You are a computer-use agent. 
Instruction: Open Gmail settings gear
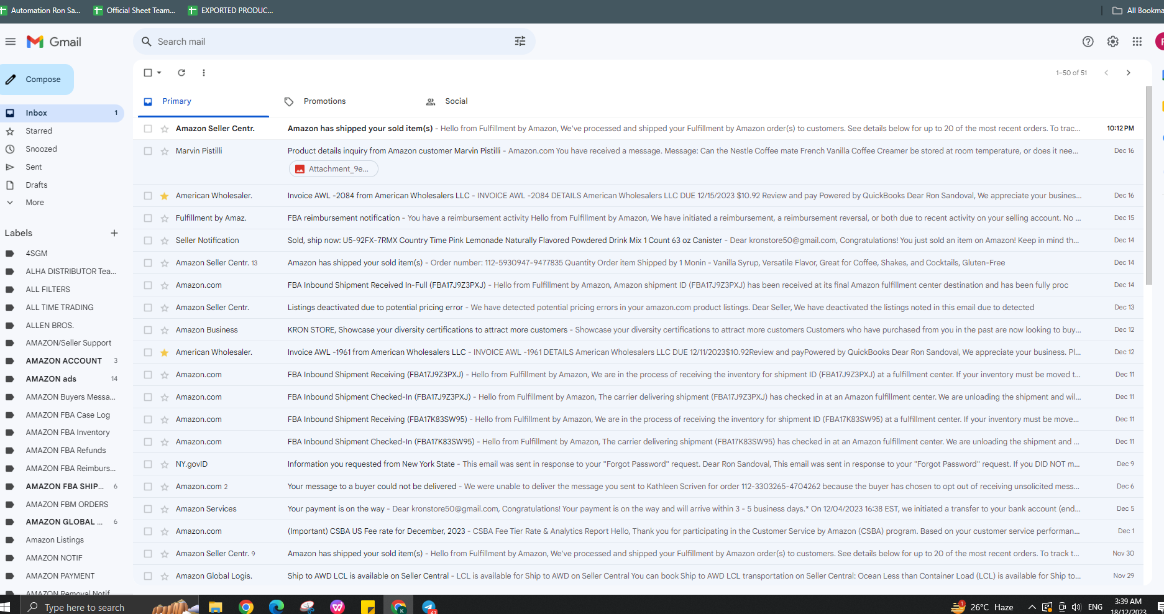point(1112,42)
